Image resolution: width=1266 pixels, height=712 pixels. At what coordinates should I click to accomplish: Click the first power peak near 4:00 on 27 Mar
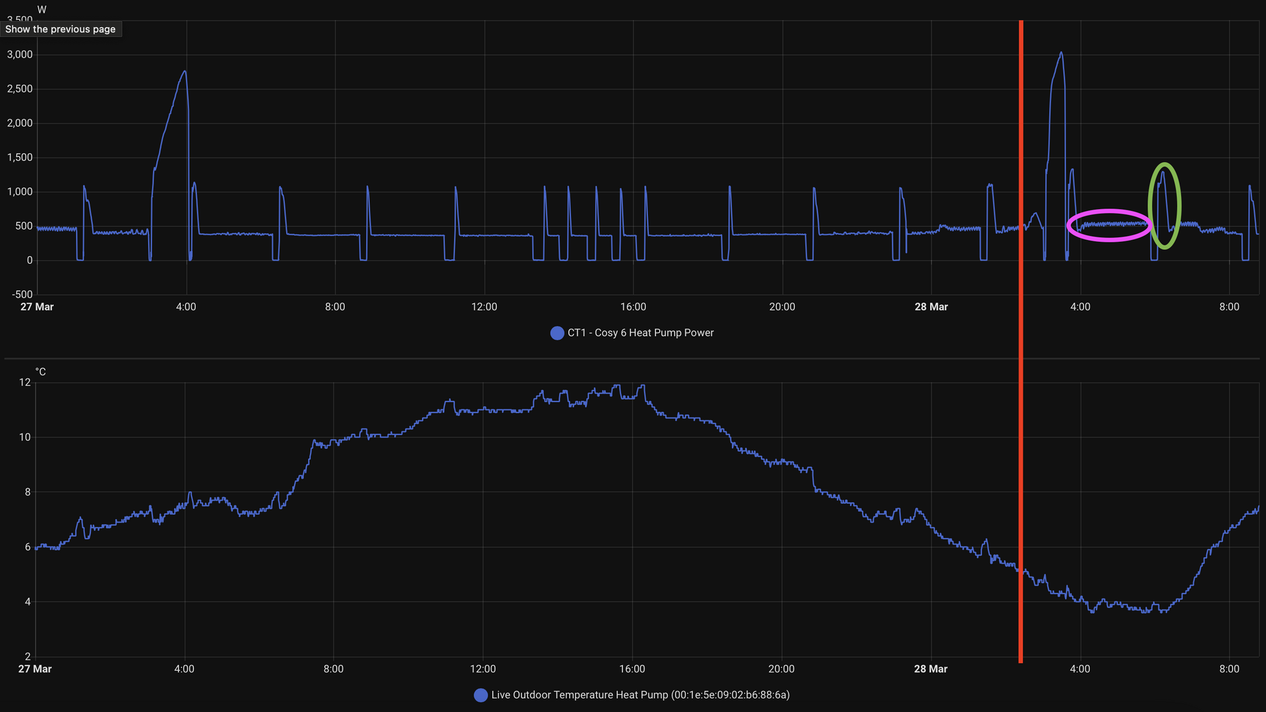(185, 72)
